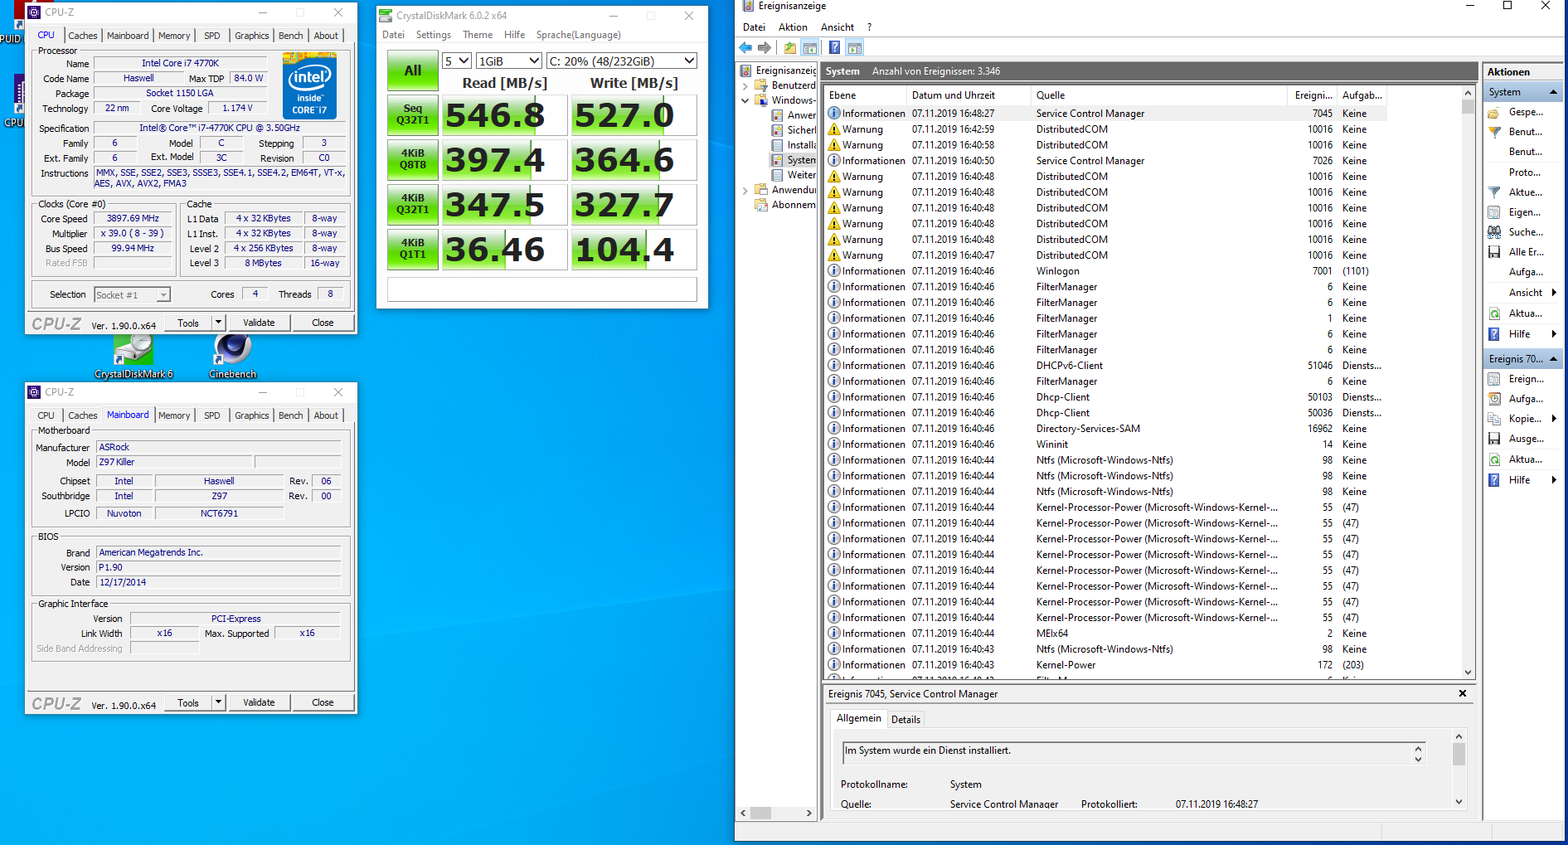Select the Abonnements node in the tree
Screen dimensions: 1568x845
pos(785,205)
